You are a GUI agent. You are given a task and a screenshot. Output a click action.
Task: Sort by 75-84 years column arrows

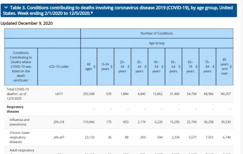point(213,67)
